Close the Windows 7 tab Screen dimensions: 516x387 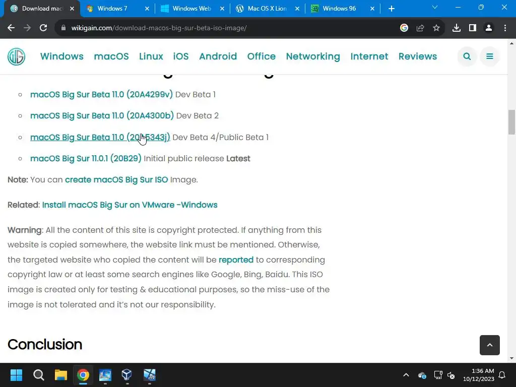[147, 9]
